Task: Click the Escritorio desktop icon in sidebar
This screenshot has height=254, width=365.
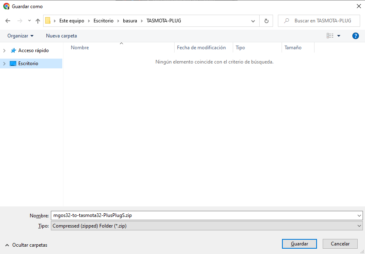Action: coord(13,63)
